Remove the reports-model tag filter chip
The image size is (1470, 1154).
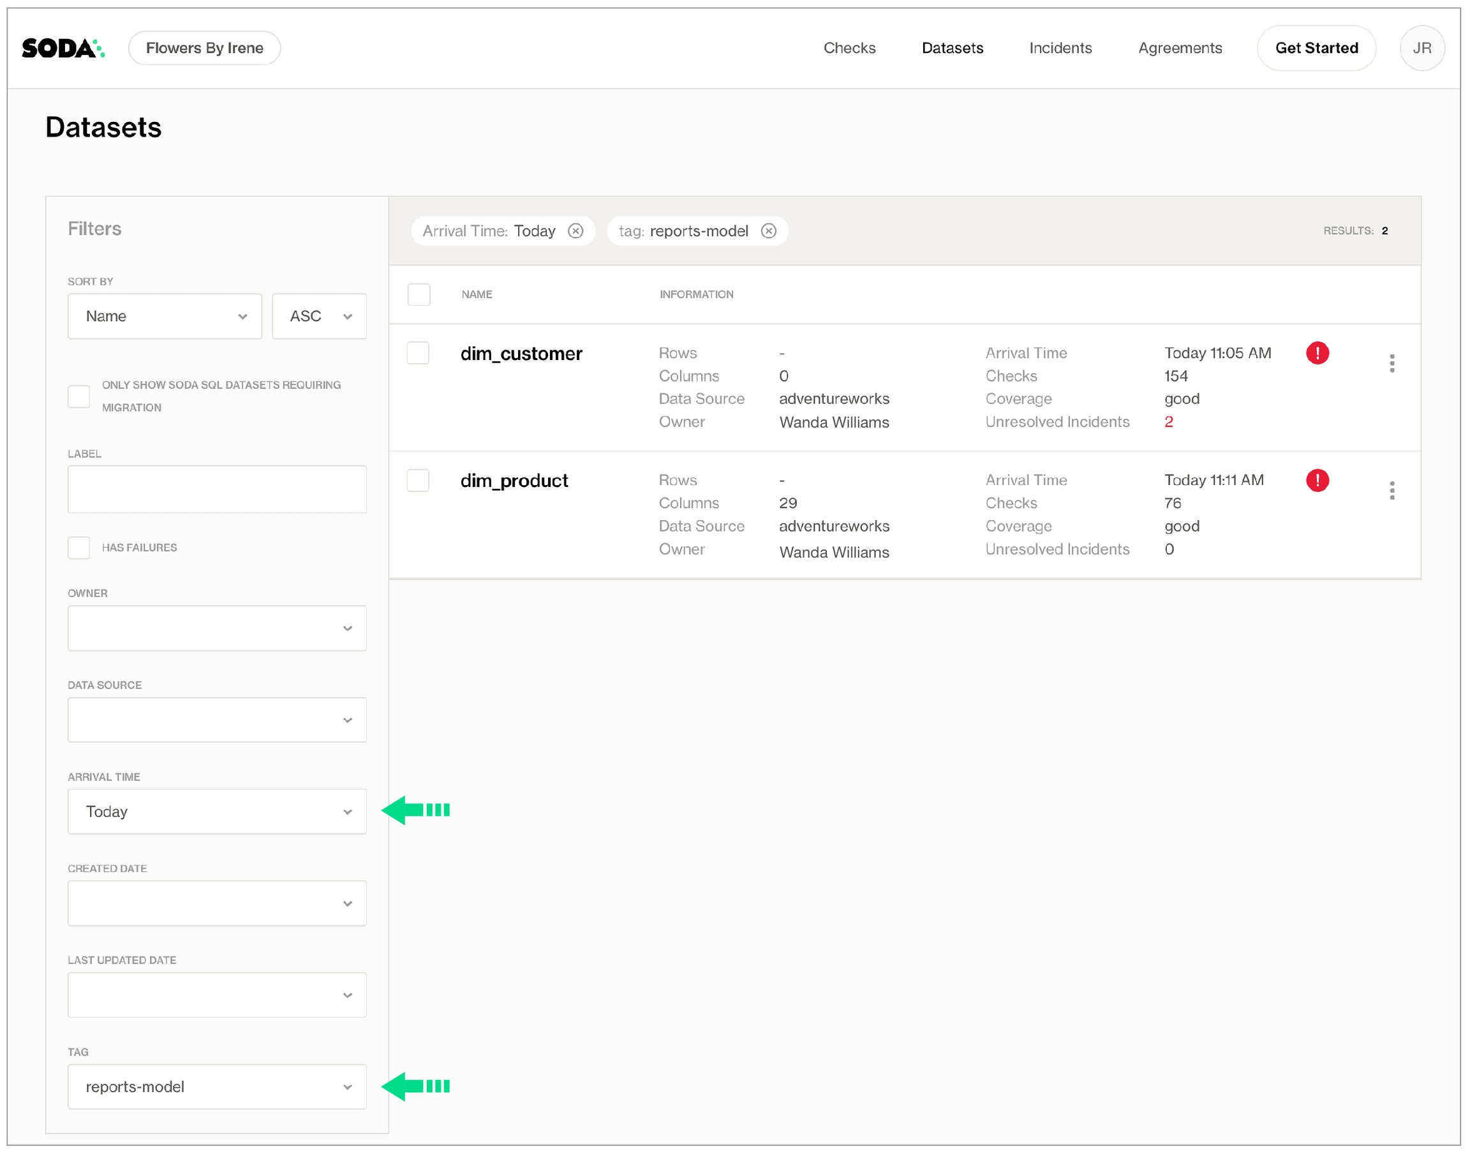click(x=768, y=231)
